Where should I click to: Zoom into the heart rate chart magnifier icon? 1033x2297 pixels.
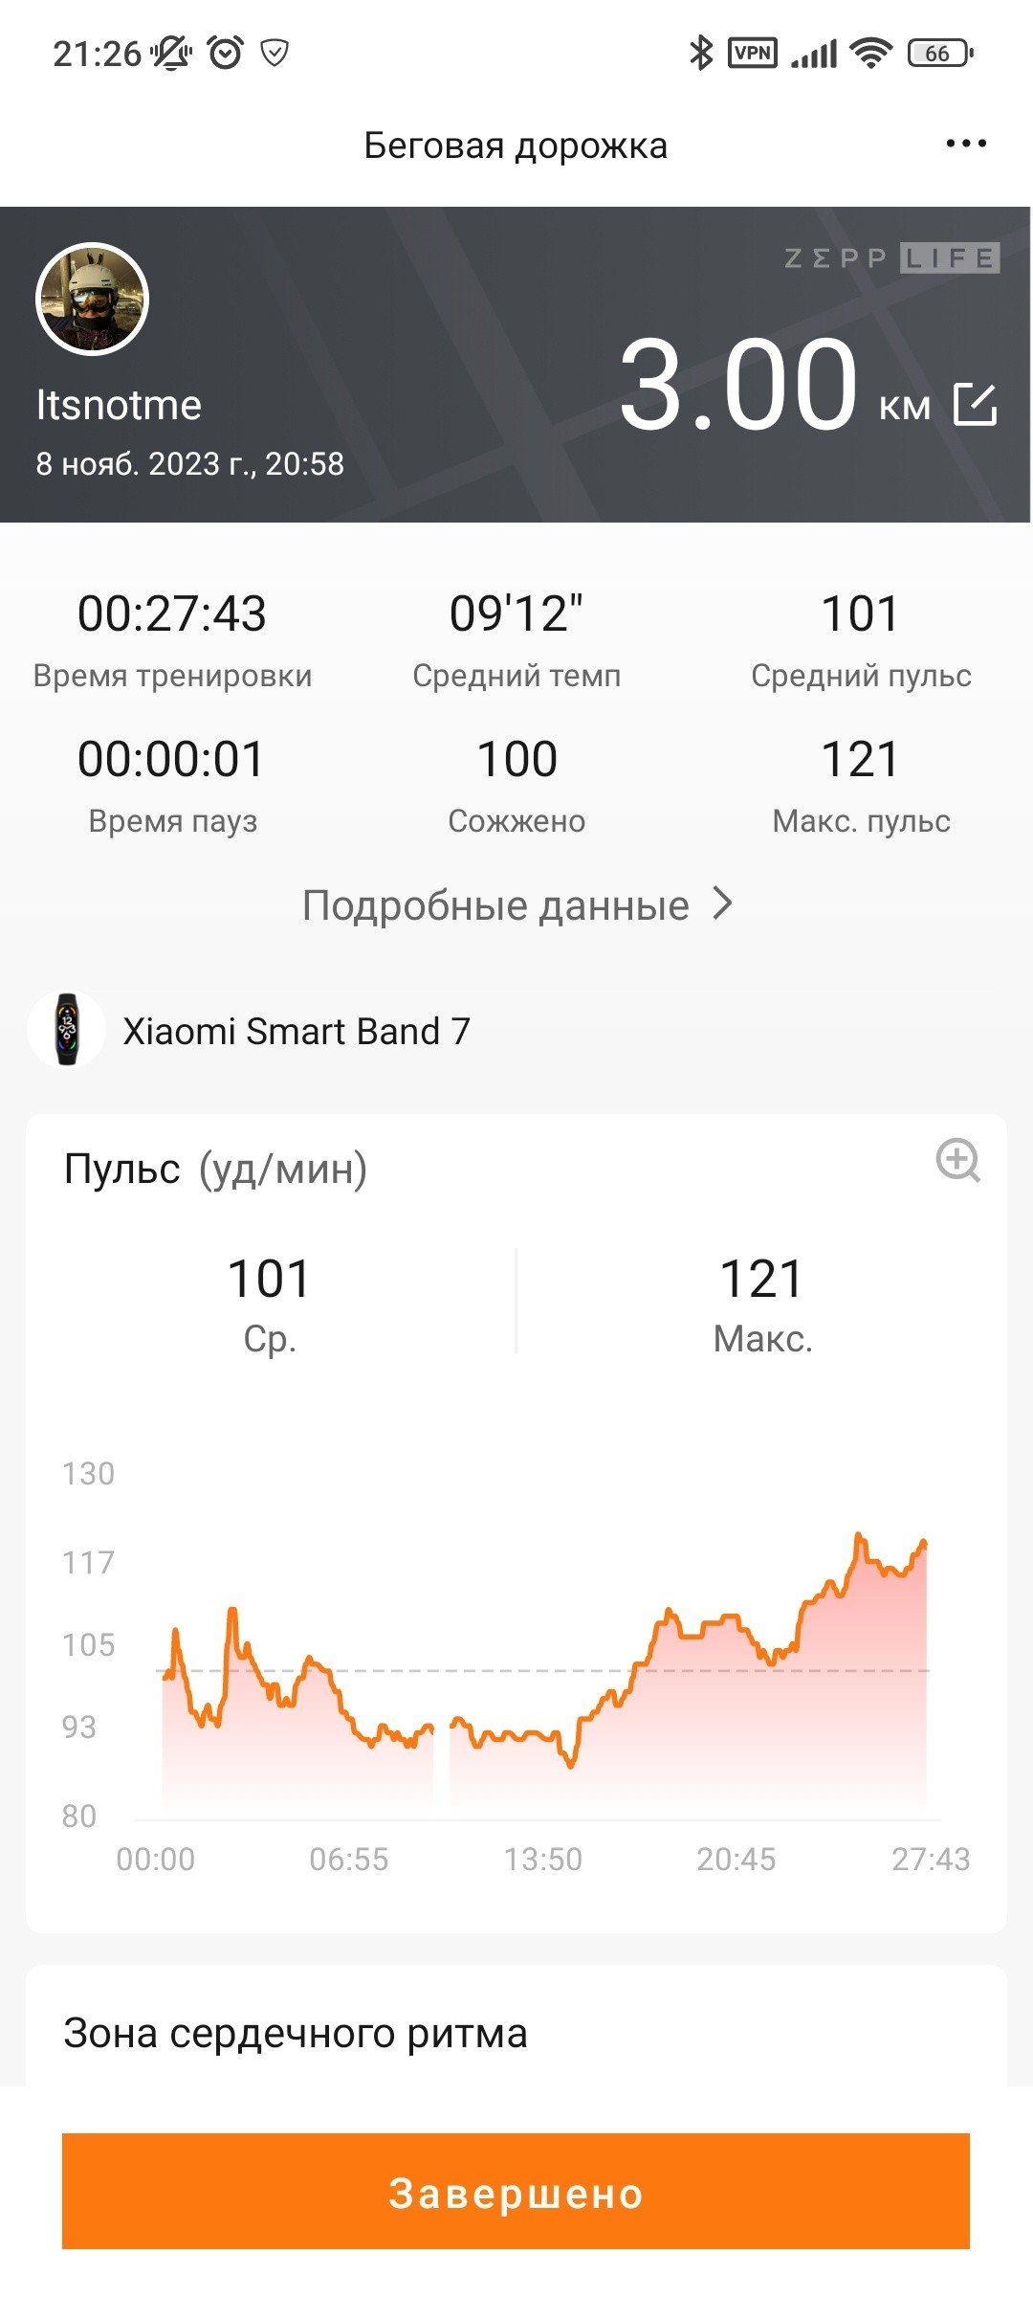point(957,1161)
